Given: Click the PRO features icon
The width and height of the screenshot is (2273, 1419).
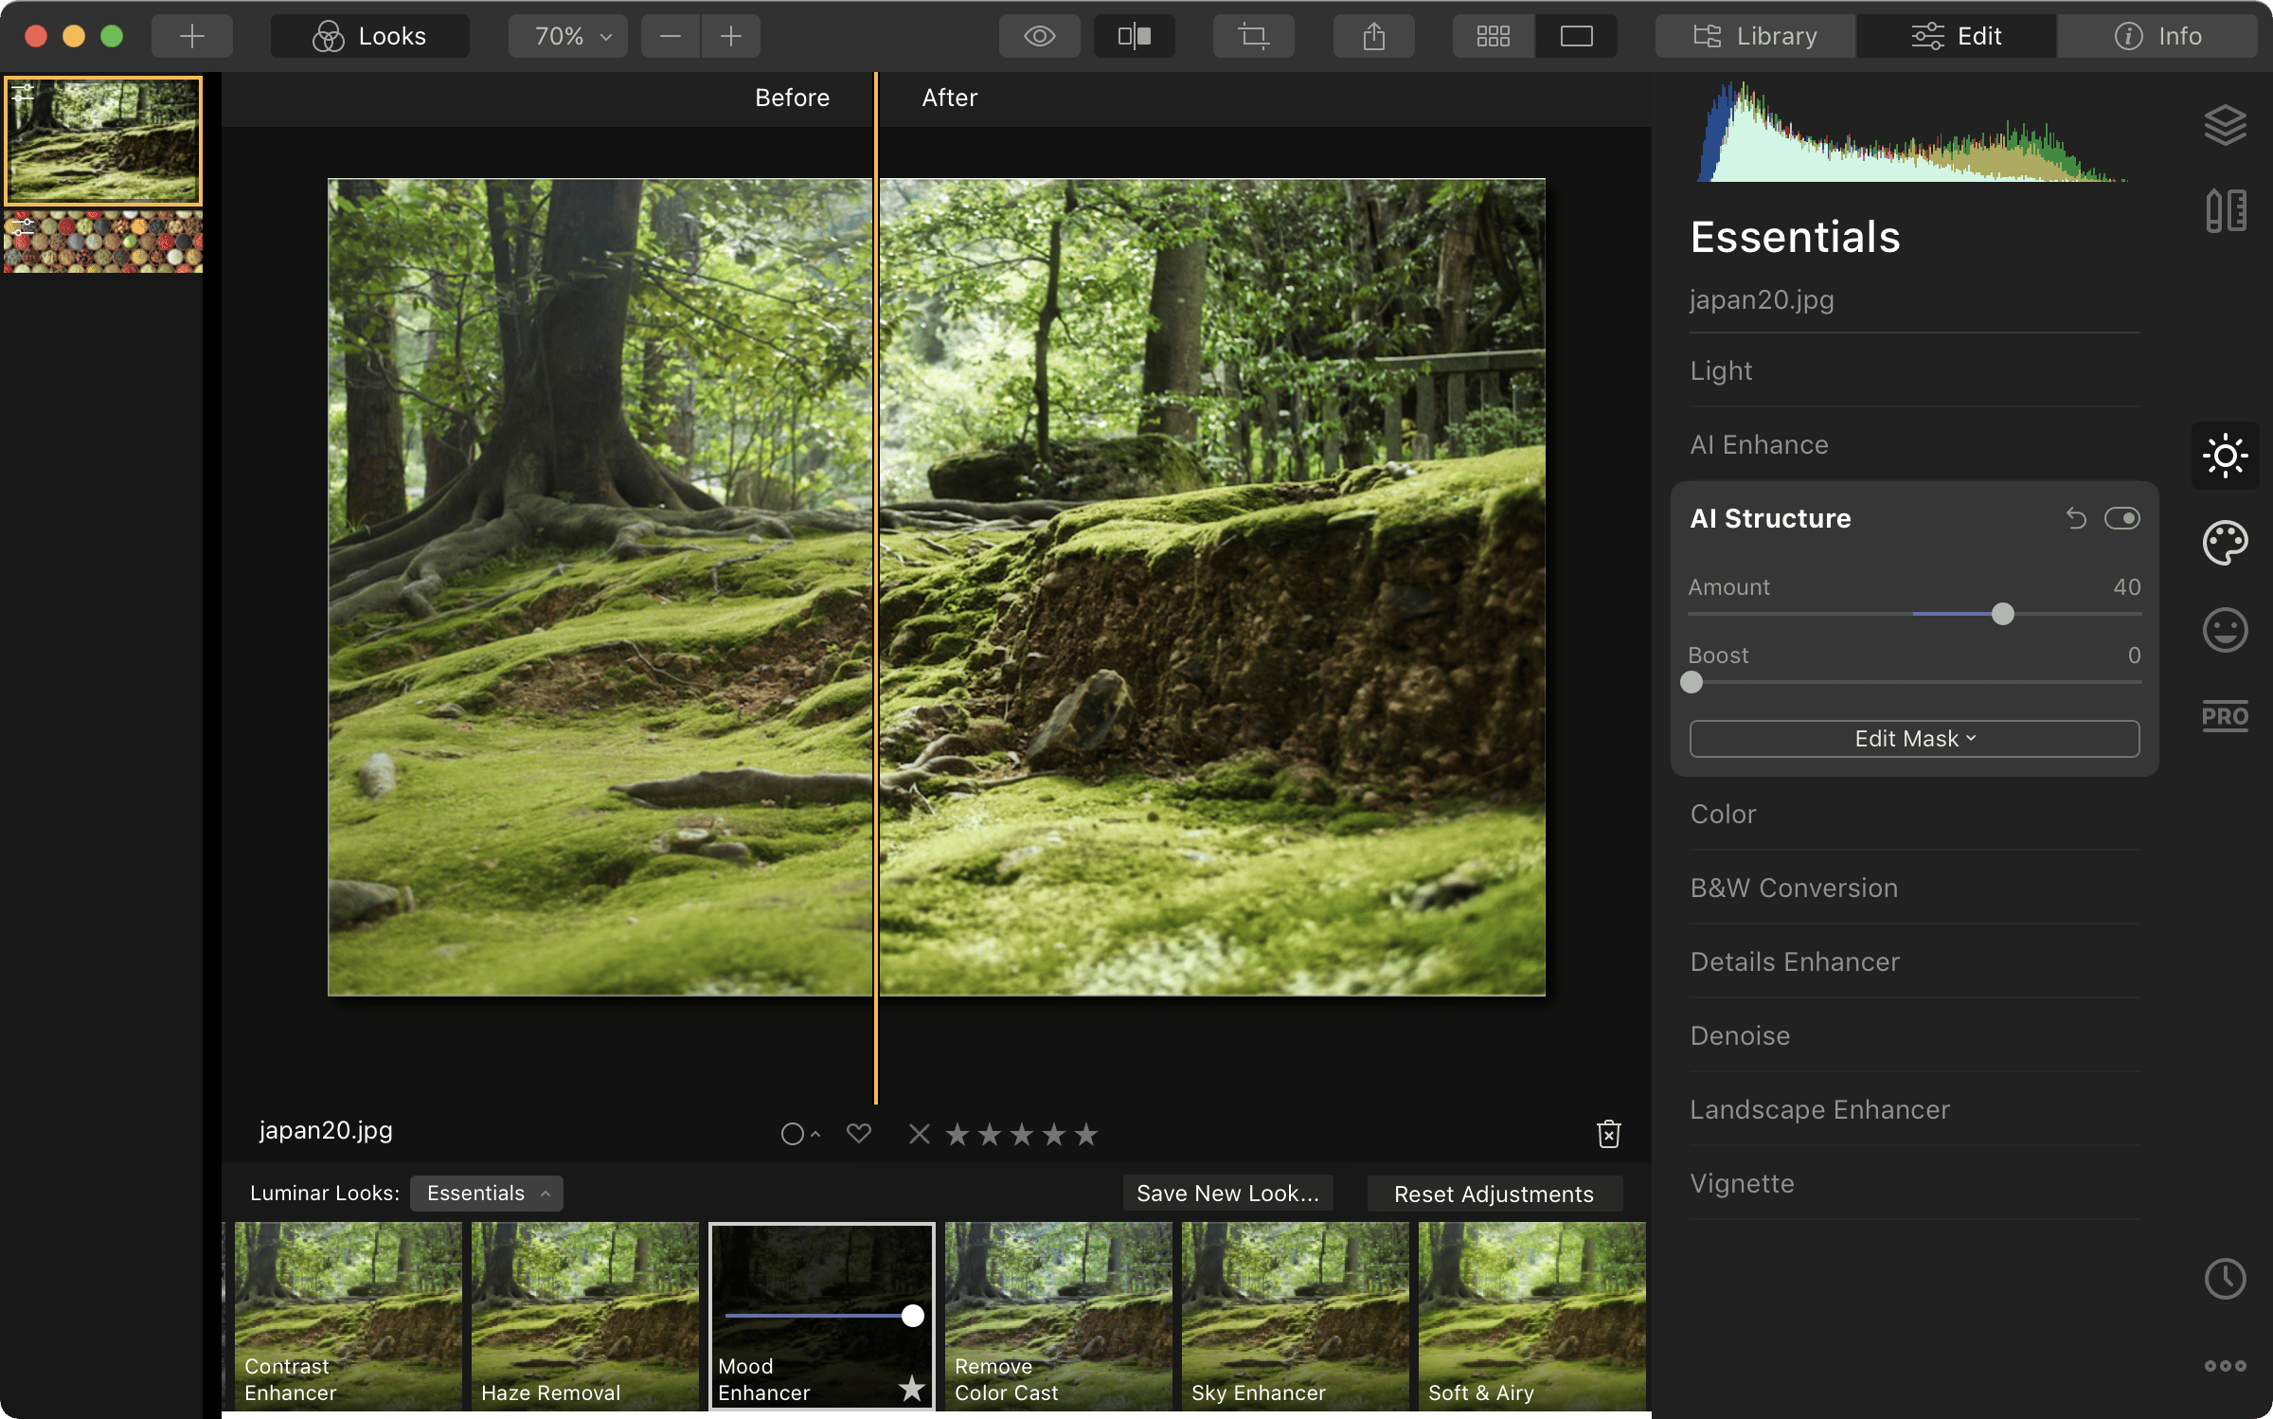Looking at the screenshot, I should 2226,716.
